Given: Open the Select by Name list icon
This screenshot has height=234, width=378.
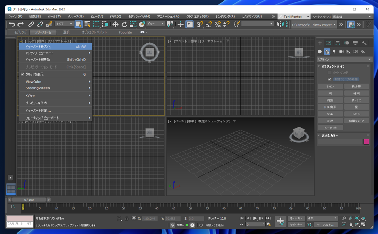Looking at the screenshot, I should point(87,25).
